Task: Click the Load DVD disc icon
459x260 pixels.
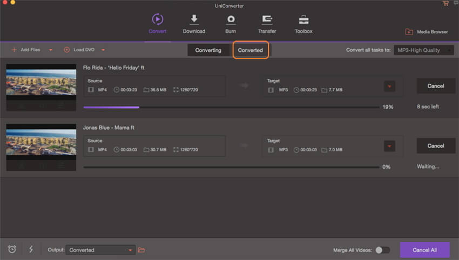Action: click(67, 50)
